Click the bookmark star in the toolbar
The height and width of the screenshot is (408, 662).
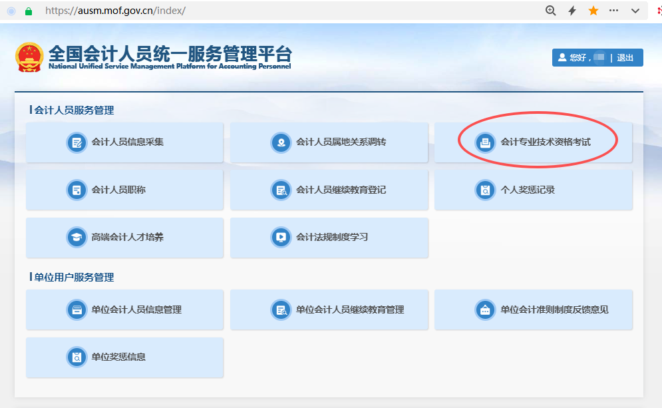[x=593, y=10]
